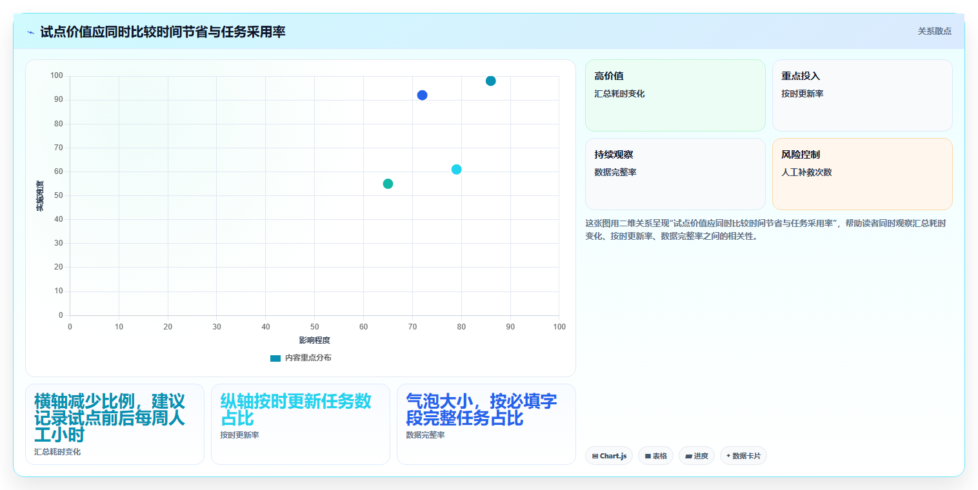Select the dark teal data point at top right

(490, 81)
